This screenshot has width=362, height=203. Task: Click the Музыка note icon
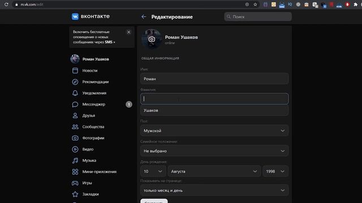pyautogui.click(x=75, y=160)
